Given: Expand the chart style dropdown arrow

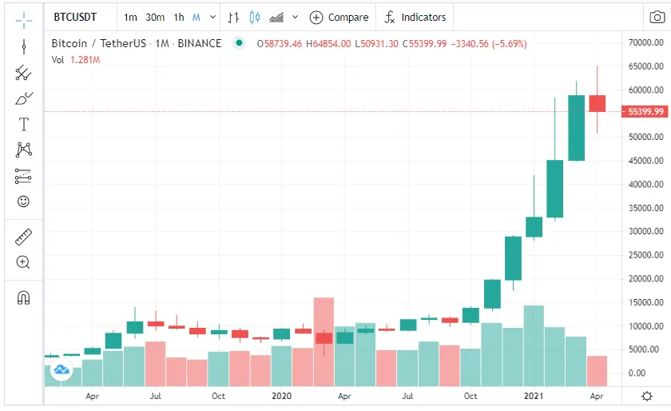Looking at the screenshot, I should click(295, 17).
